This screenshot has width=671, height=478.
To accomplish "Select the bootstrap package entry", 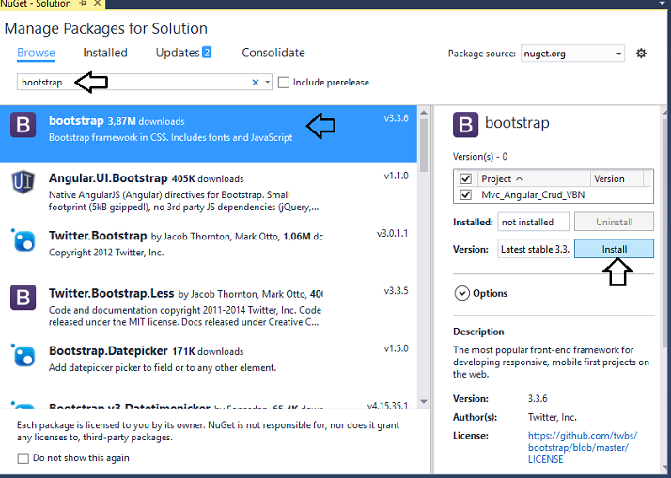I will tap(209, 134).
